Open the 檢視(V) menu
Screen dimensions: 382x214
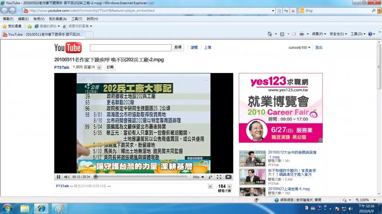39,19
